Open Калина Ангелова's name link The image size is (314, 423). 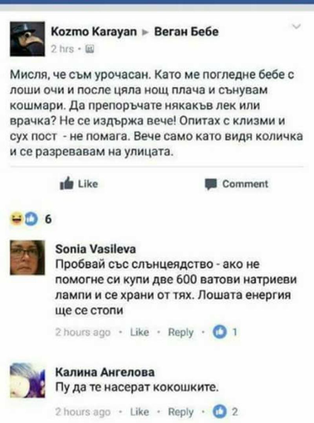(105, 372)
